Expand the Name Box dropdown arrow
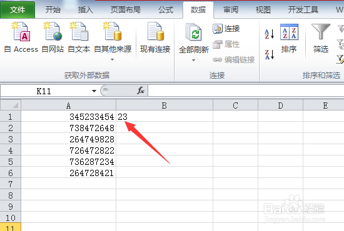Screen dimensions: 344x231 pyautogui.click(x=94, y=91)
